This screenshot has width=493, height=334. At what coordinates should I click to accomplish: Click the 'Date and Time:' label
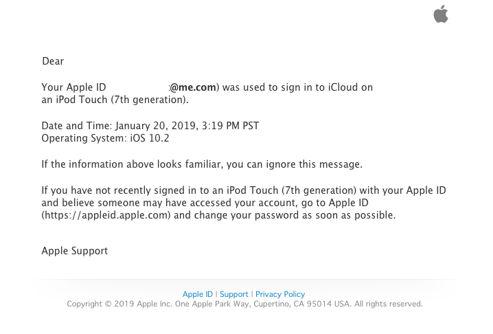click(76, 126)
